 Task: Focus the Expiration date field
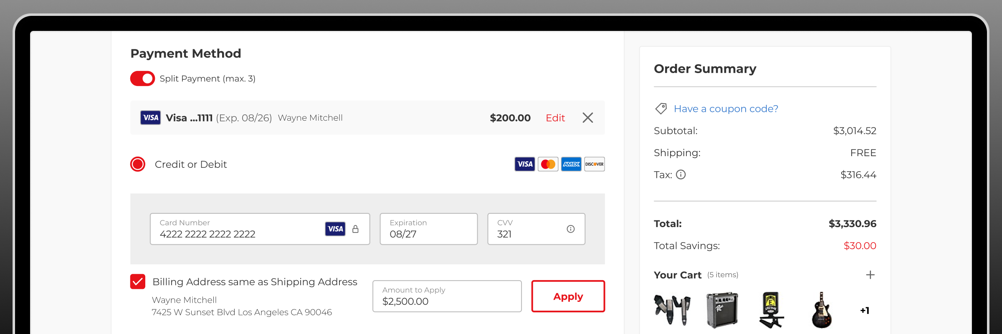point(428,229)
